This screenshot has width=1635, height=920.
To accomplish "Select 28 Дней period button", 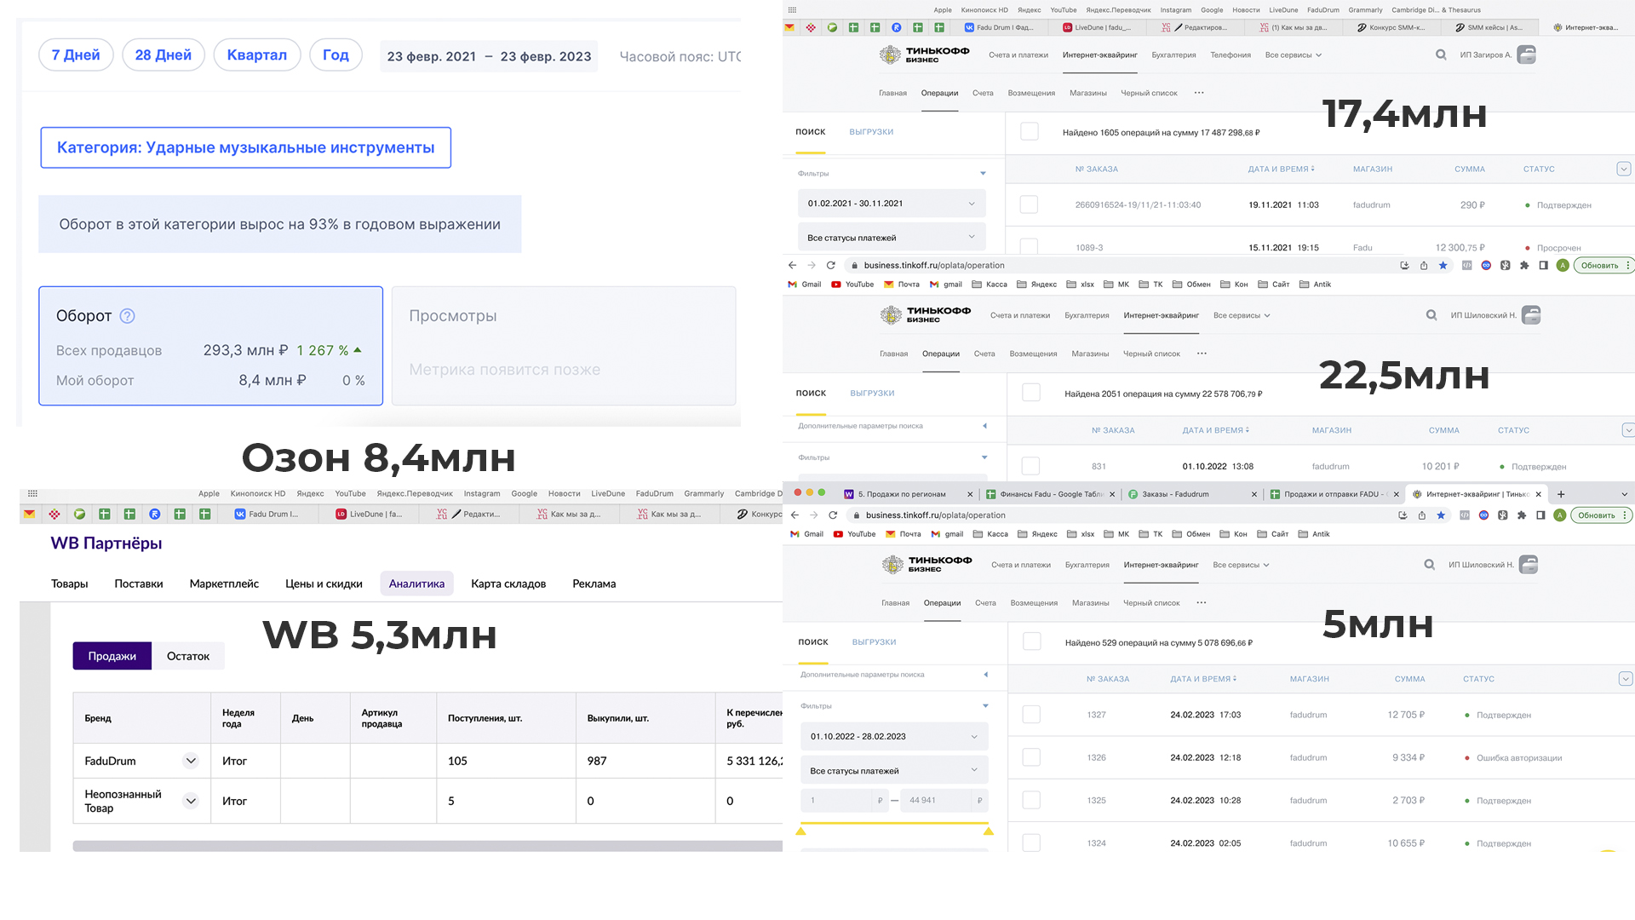I will coord(163,55).
